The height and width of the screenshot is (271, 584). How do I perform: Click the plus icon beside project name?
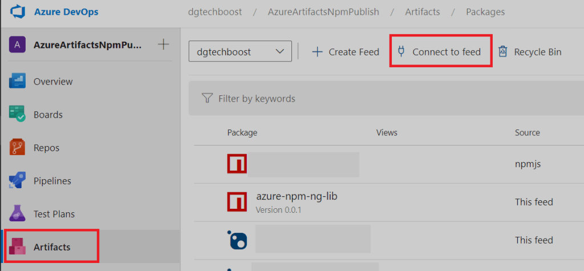(x=163, y=45)
